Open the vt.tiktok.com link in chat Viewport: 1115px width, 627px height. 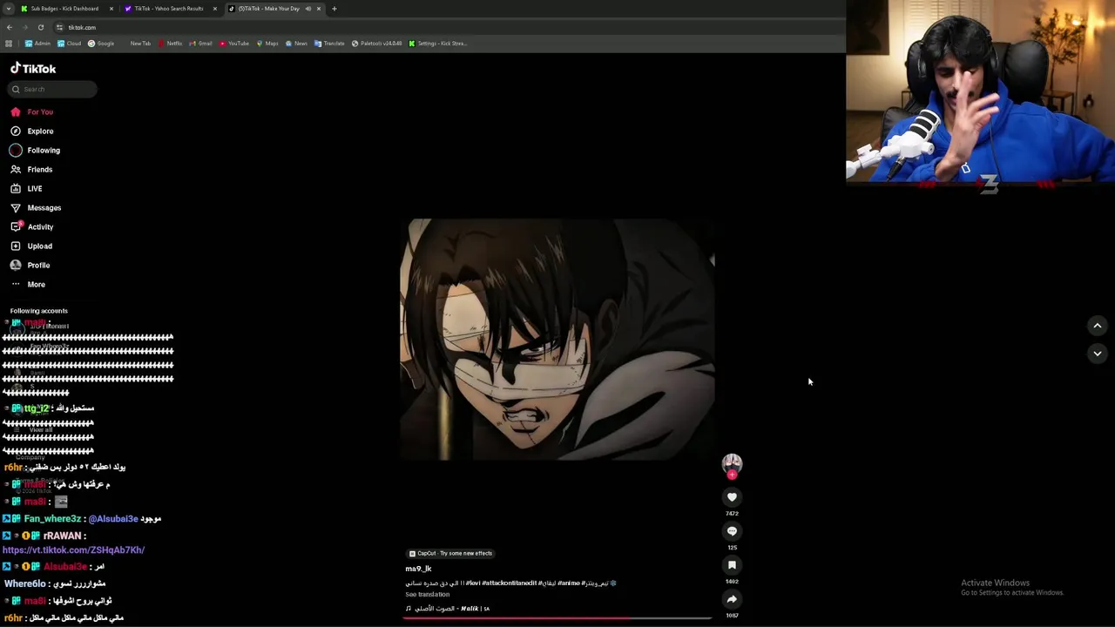73,550
